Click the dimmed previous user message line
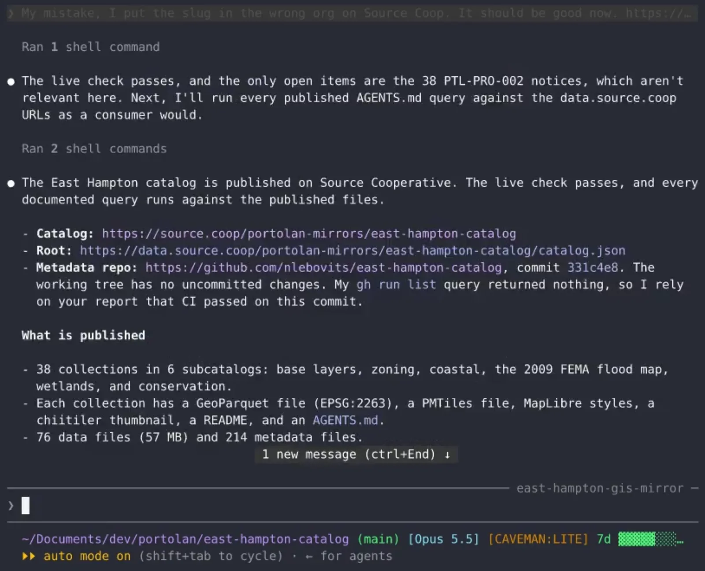 coord(352,13)
